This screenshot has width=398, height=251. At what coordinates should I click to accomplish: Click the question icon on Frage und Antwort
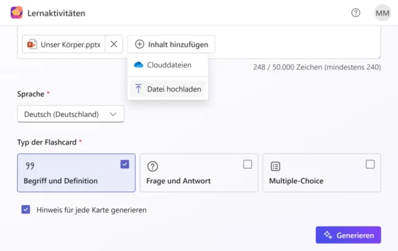(x=152, y=166)
